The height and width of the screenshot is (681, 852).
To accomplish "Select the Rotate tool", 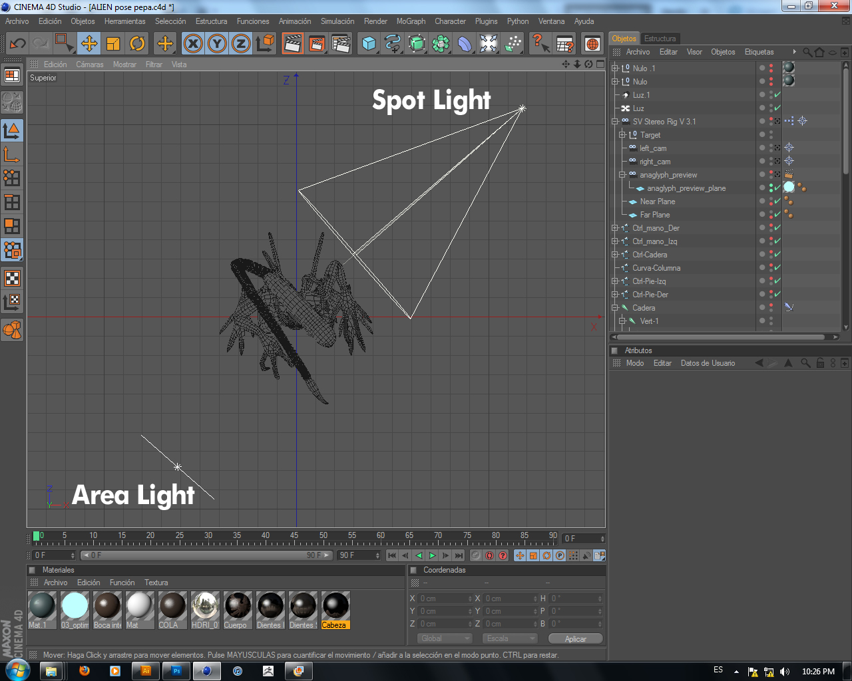I will tap(137, 44).
